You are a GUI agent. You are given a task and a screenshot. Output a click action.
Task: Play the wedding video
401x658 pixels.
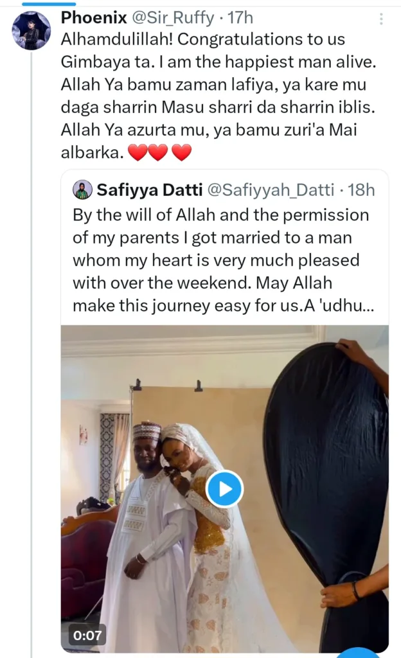pyautogui.click(x=224, y=489)
